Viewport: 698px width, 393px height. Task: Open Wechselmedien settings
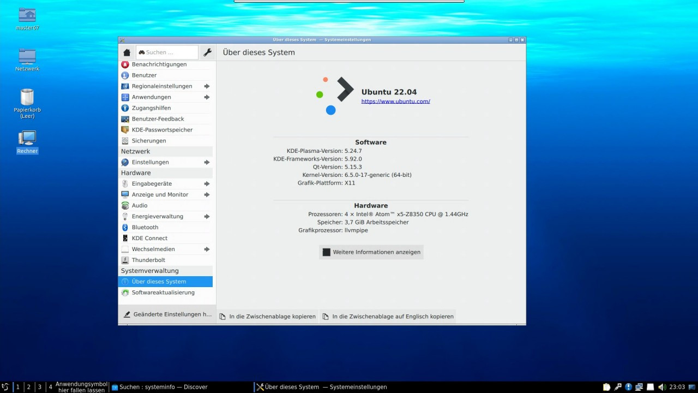[x=165, y=249]
